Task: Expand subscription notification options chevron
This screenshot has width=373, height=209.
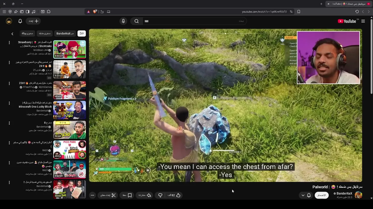Action: tap(303, 195)
